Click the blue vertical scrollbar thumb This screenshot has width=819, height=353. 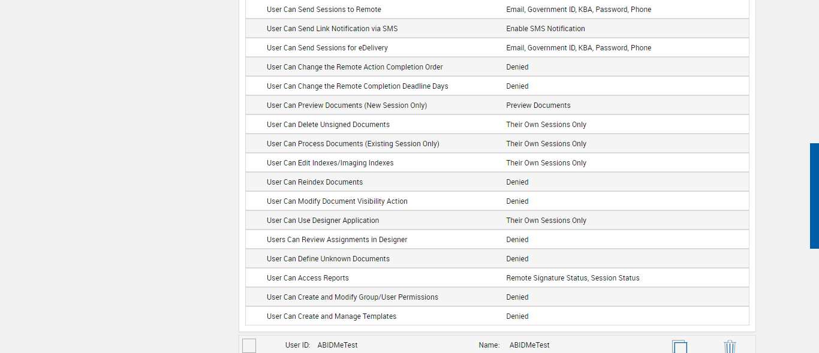click(814, 195)
